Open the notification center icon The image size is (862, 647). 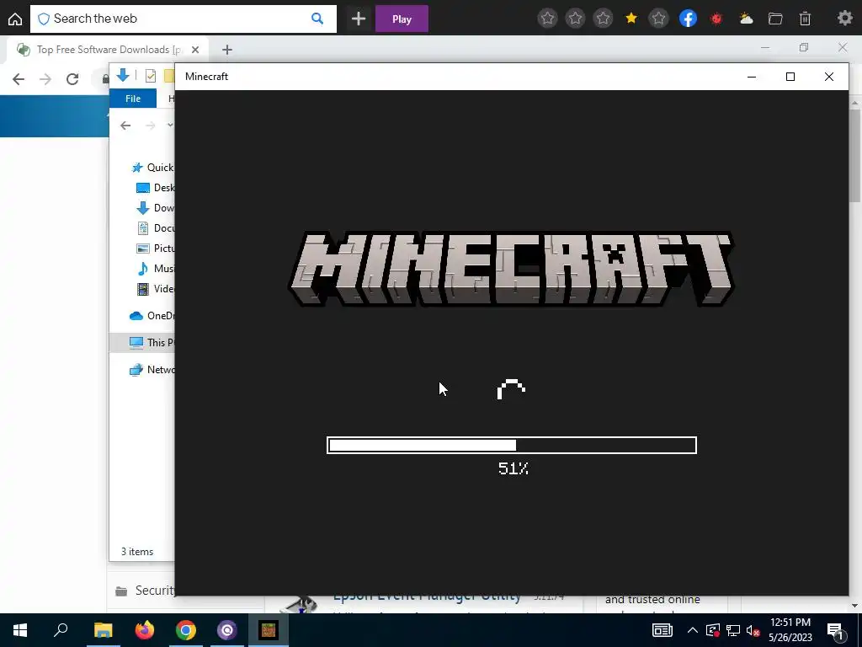tap(835, 630)
